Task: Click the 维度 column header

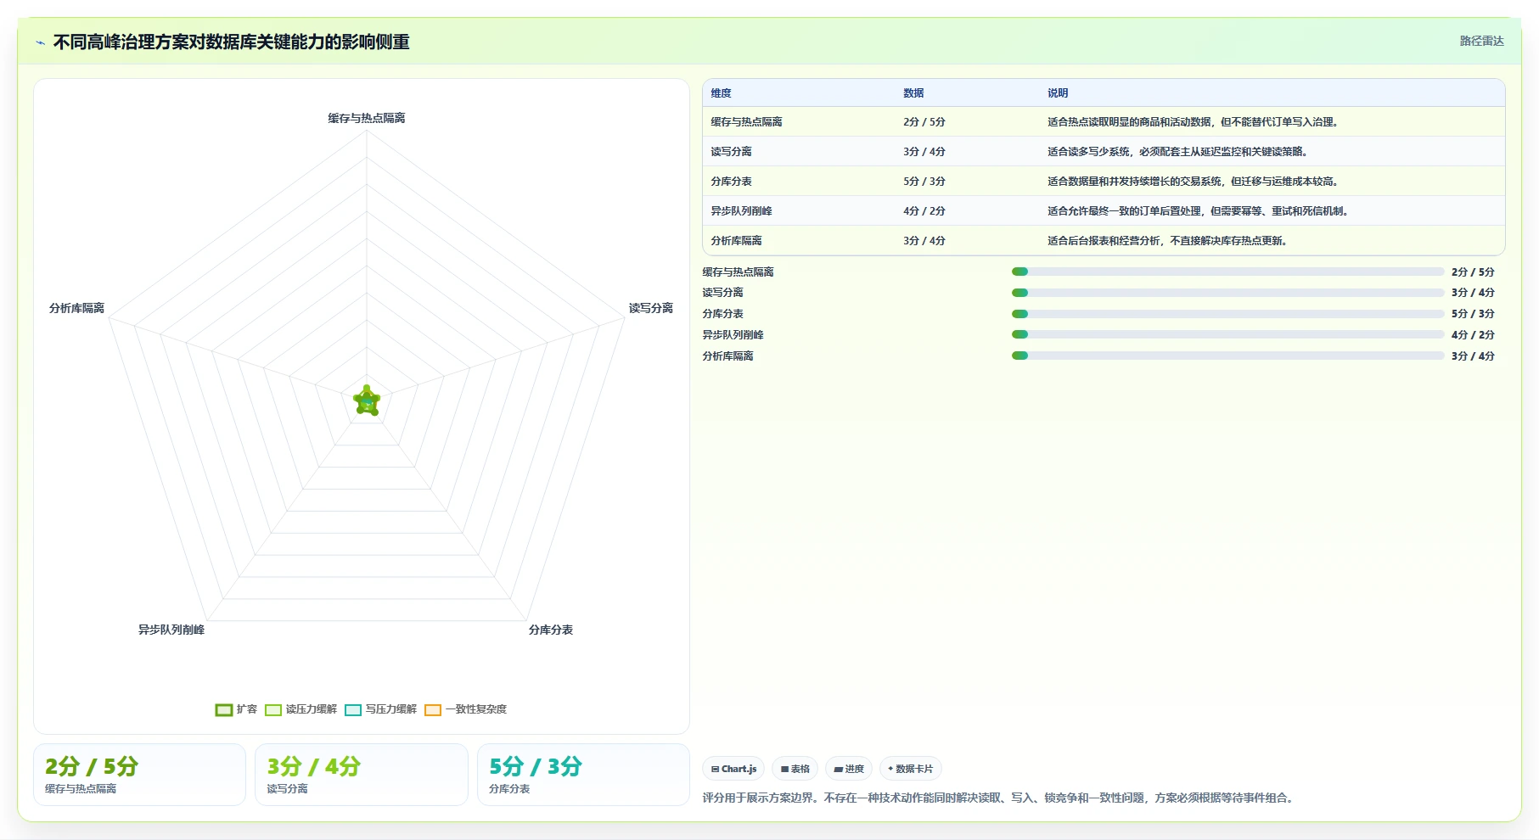Action: click(x=721, y=93)
